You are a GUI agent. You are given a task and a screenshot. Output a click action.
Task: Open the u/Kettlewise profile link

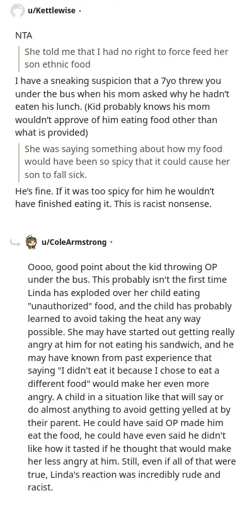[52, 11]
